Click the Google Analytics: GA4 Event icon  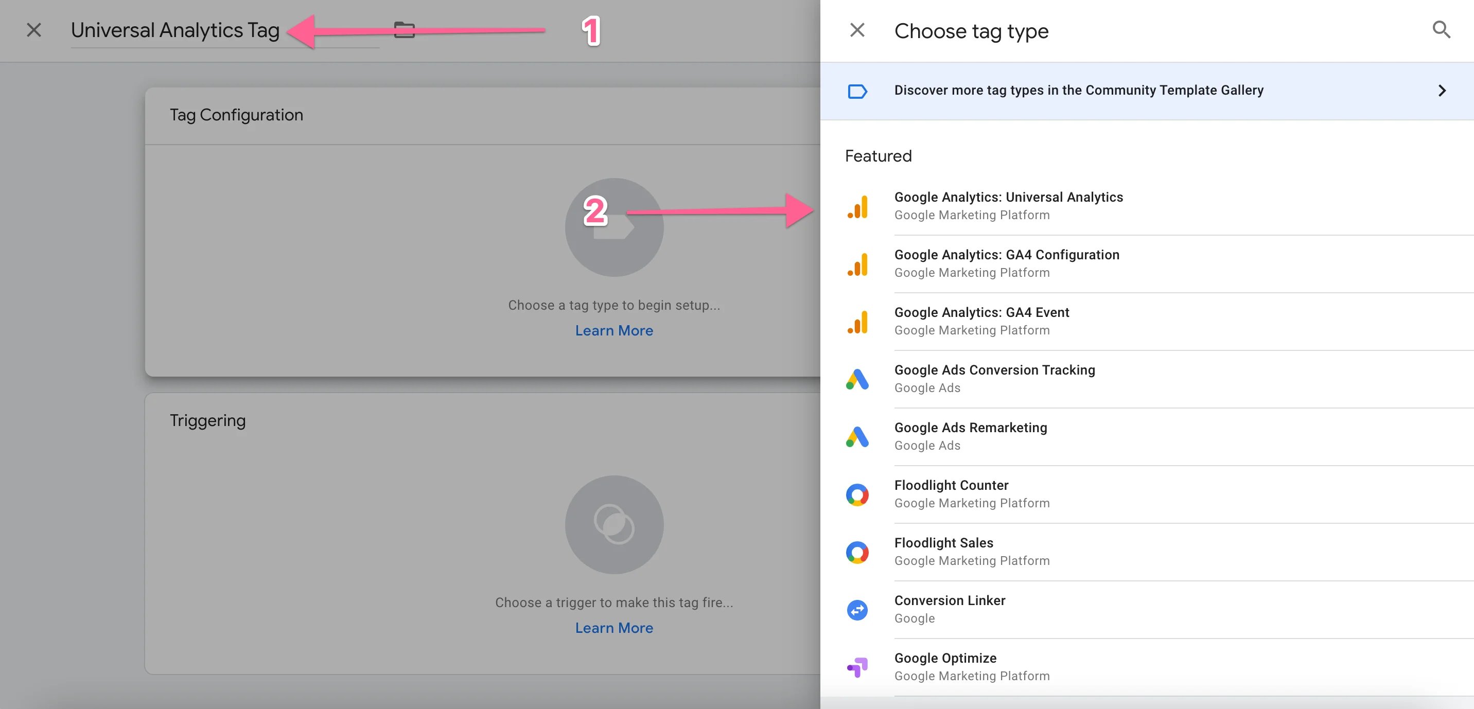[857, 322]
